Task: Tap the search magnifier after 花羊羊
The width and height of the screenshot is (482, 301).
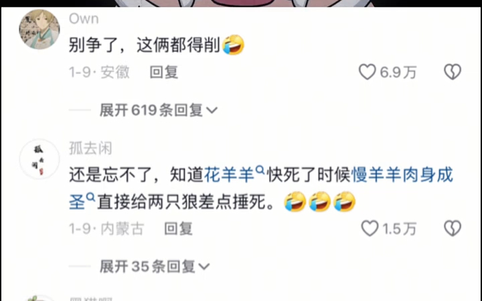Action: pos(260,170)
